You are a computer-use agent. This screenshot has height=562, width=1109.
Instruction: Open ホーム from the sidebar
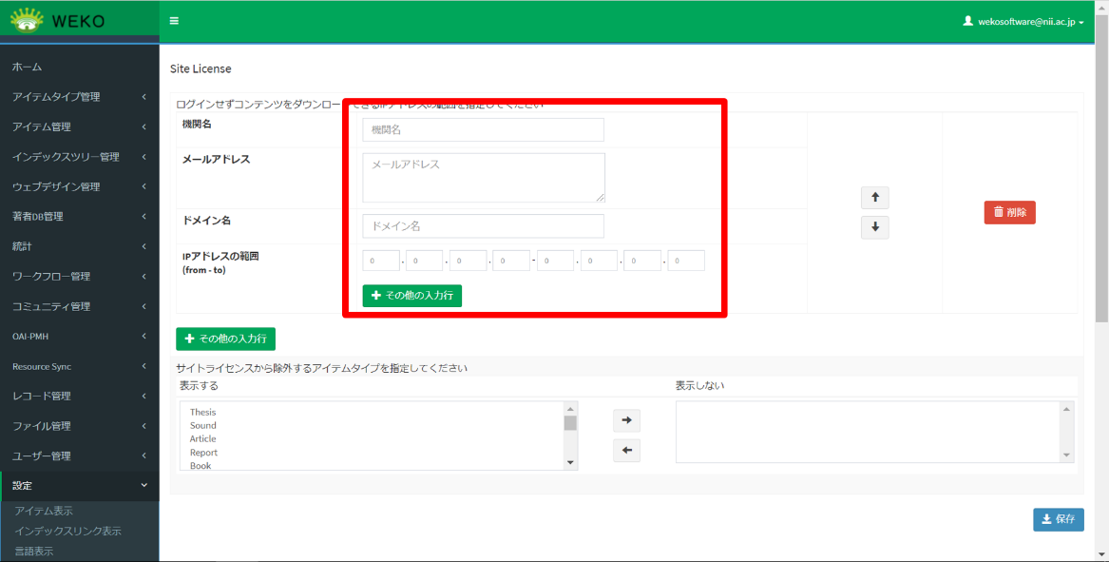click(27, 67)
